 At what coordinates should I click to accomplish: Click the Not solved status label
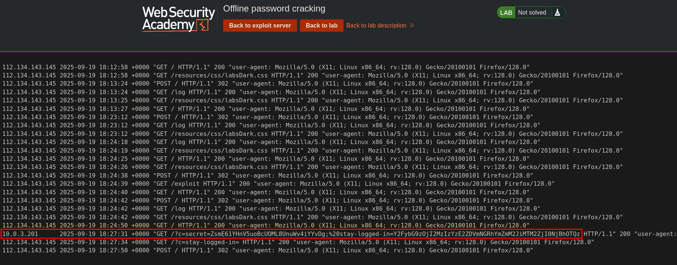(532, 13)
